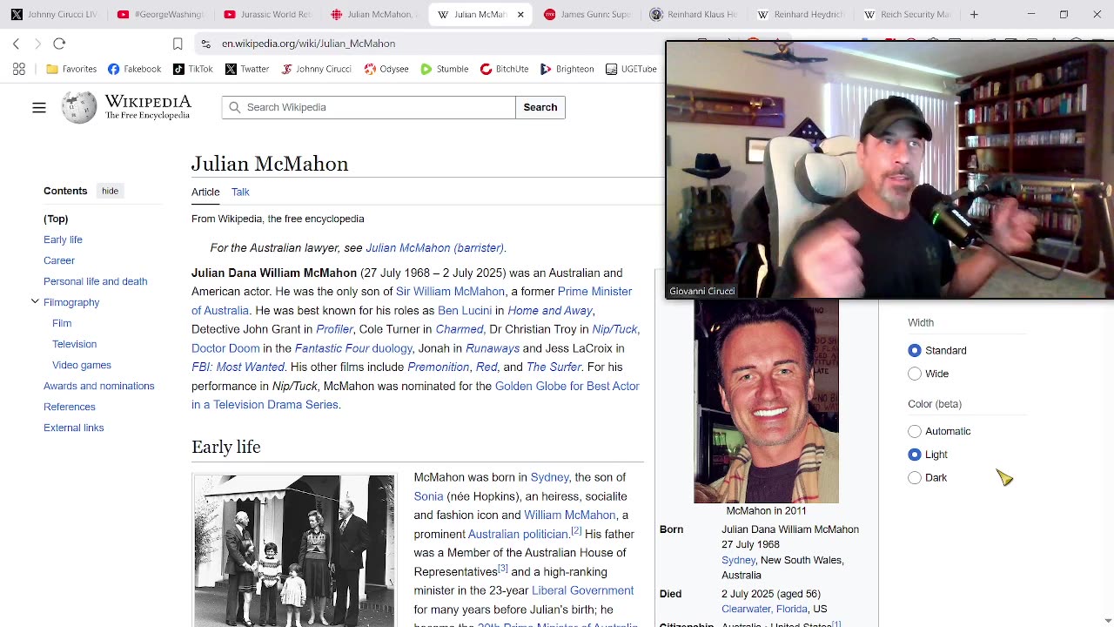
Task: Click the Wikipedia globe logo
Action: tap(79, 107)
